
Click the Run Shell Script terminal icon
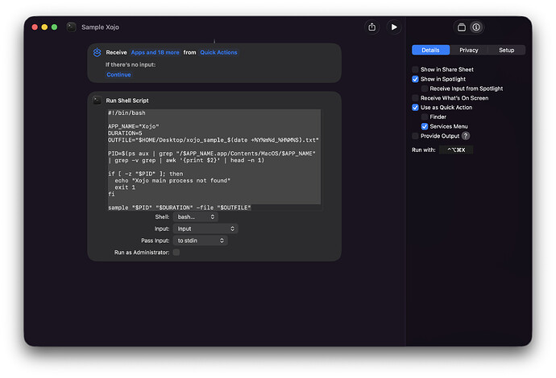[98, 101]
